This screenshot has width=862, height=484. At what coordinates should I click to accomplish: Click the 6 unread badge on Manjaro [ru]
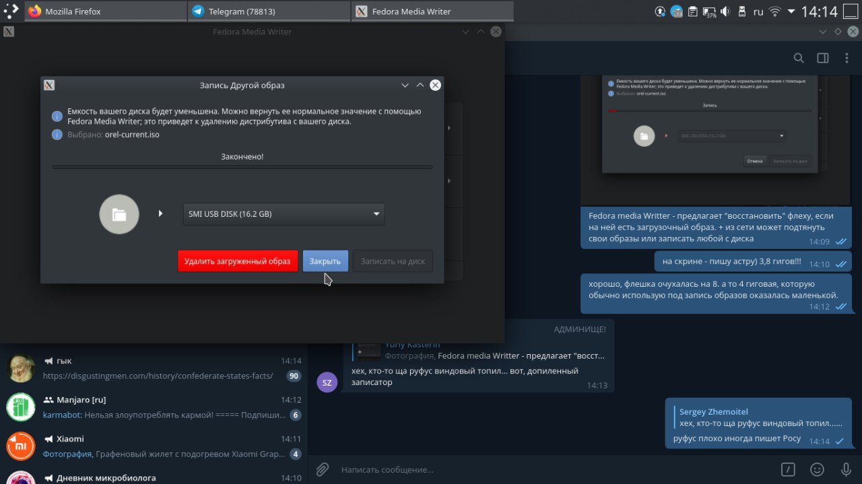coord(296,415)
